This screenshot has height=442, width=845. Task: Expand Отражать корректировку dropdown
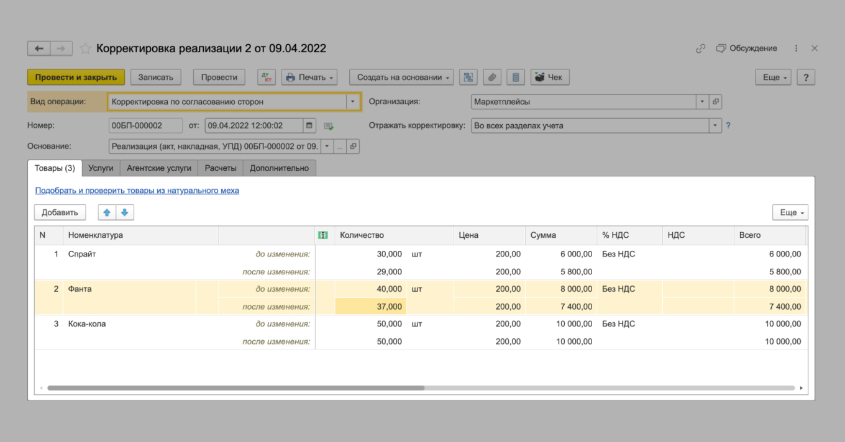click(x=715, y=125)
